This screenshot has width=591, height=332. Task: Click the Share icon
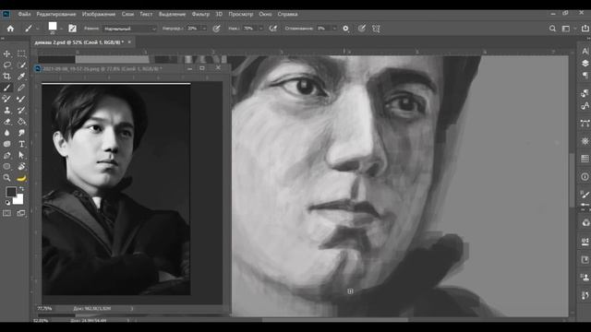pyautogui.click(x=585, y=29)
